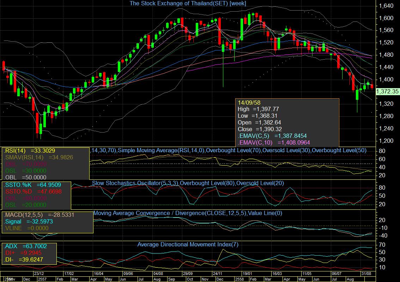
Task: Click the 'Close =1,390.32' value
Action: (260, 129)
